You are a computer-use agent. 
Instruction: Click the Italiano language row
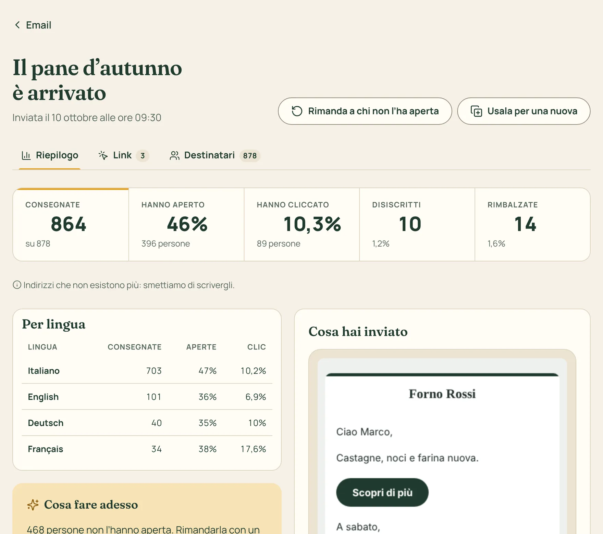tap(147, 371)
